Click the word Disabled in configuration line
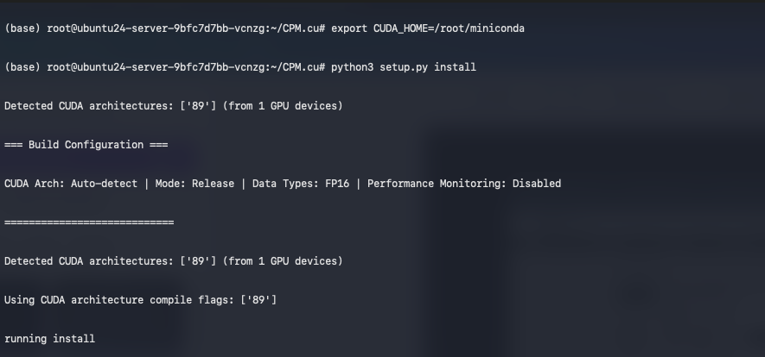765x357 pixels. pos(536,184)
